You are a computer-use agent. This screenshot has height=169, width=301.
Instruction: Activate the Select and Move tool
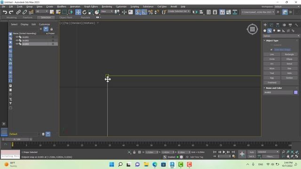78,12
